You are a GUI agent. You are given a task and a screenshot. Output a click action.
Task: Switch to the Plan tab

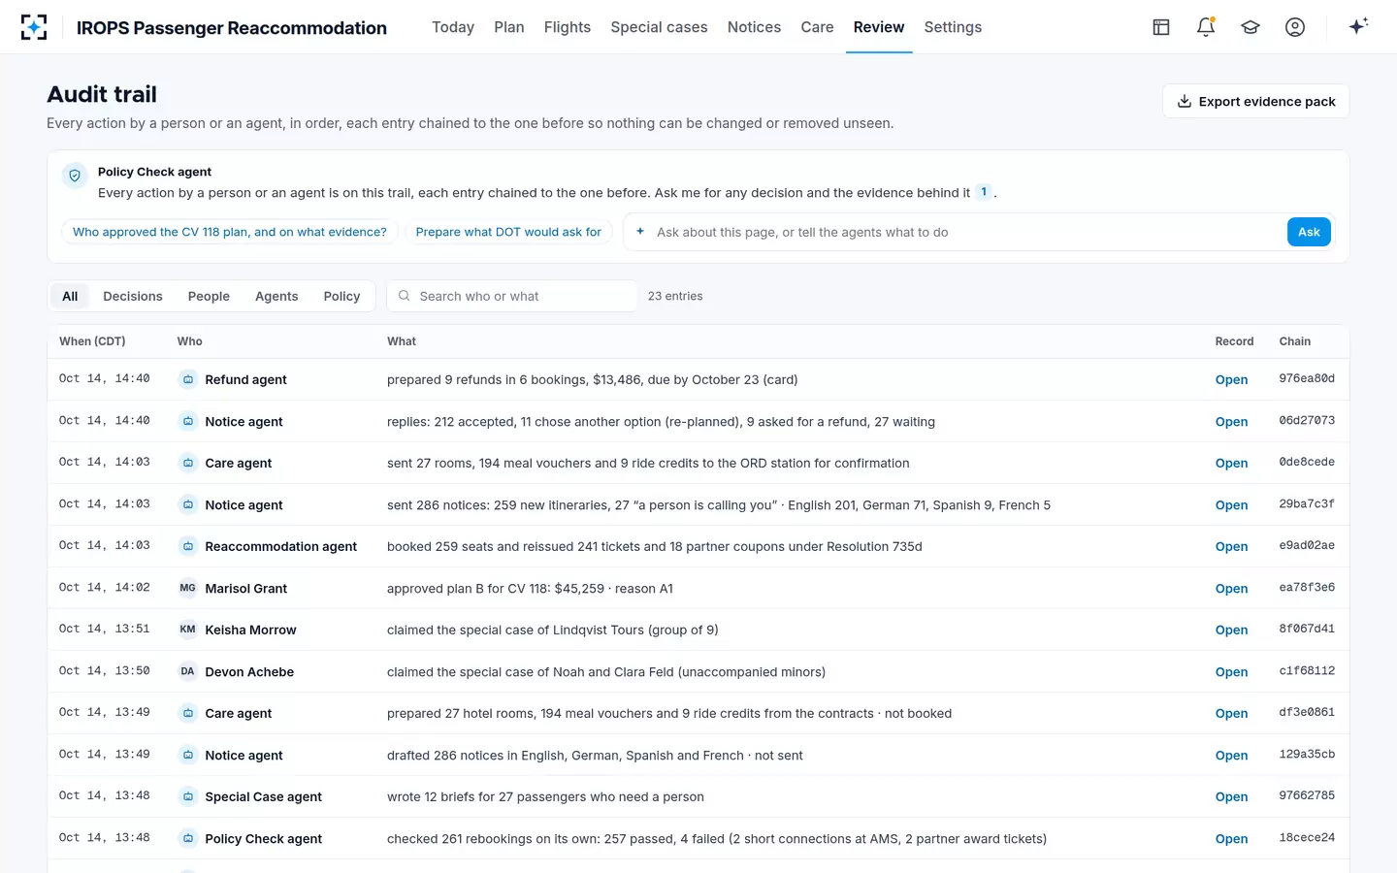(x=509, y=27)
